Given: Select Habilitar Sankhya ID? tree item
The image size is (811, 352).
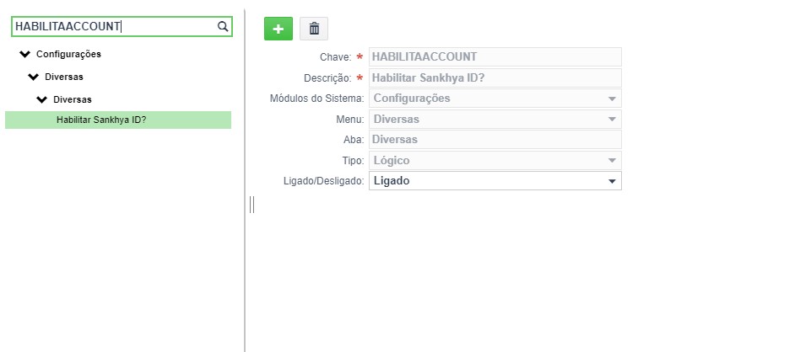Looking at the screenshot, I should (x=118, y=120).
